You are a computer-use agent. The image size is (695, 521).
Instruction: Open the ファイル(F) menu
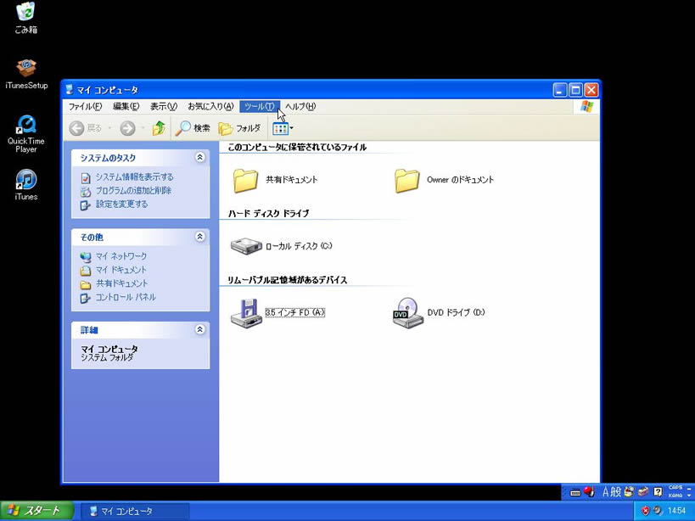click(x=85, y=106)
